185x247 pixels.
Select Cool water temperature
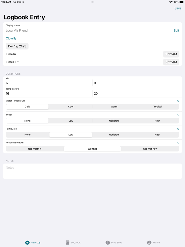(x=71, y=107)
